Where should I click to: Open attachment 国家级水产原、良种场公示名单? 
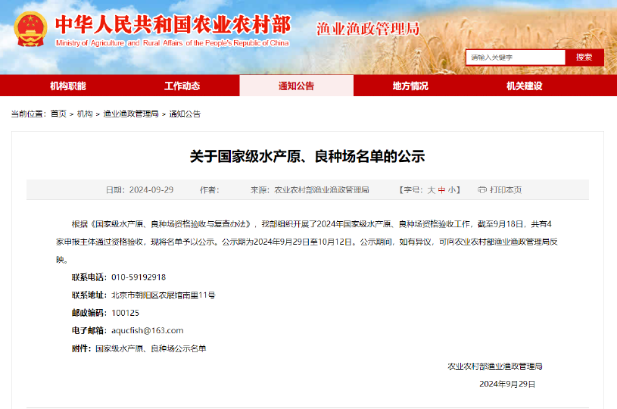click(x=151, y=348)
